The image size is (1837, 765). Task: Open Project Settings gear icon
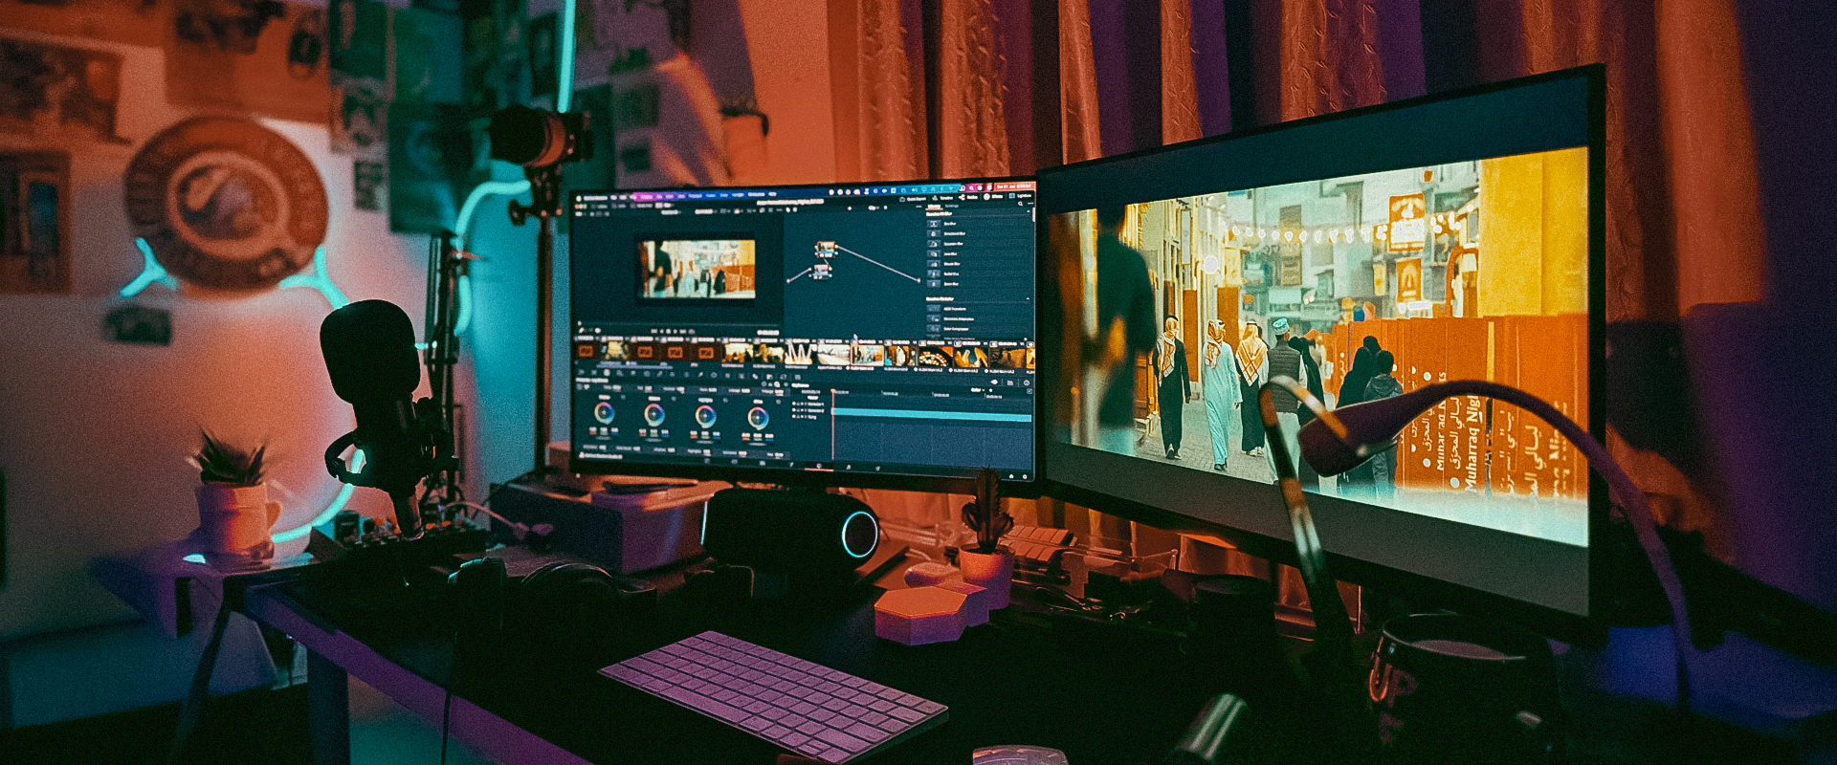point(1025,475)
